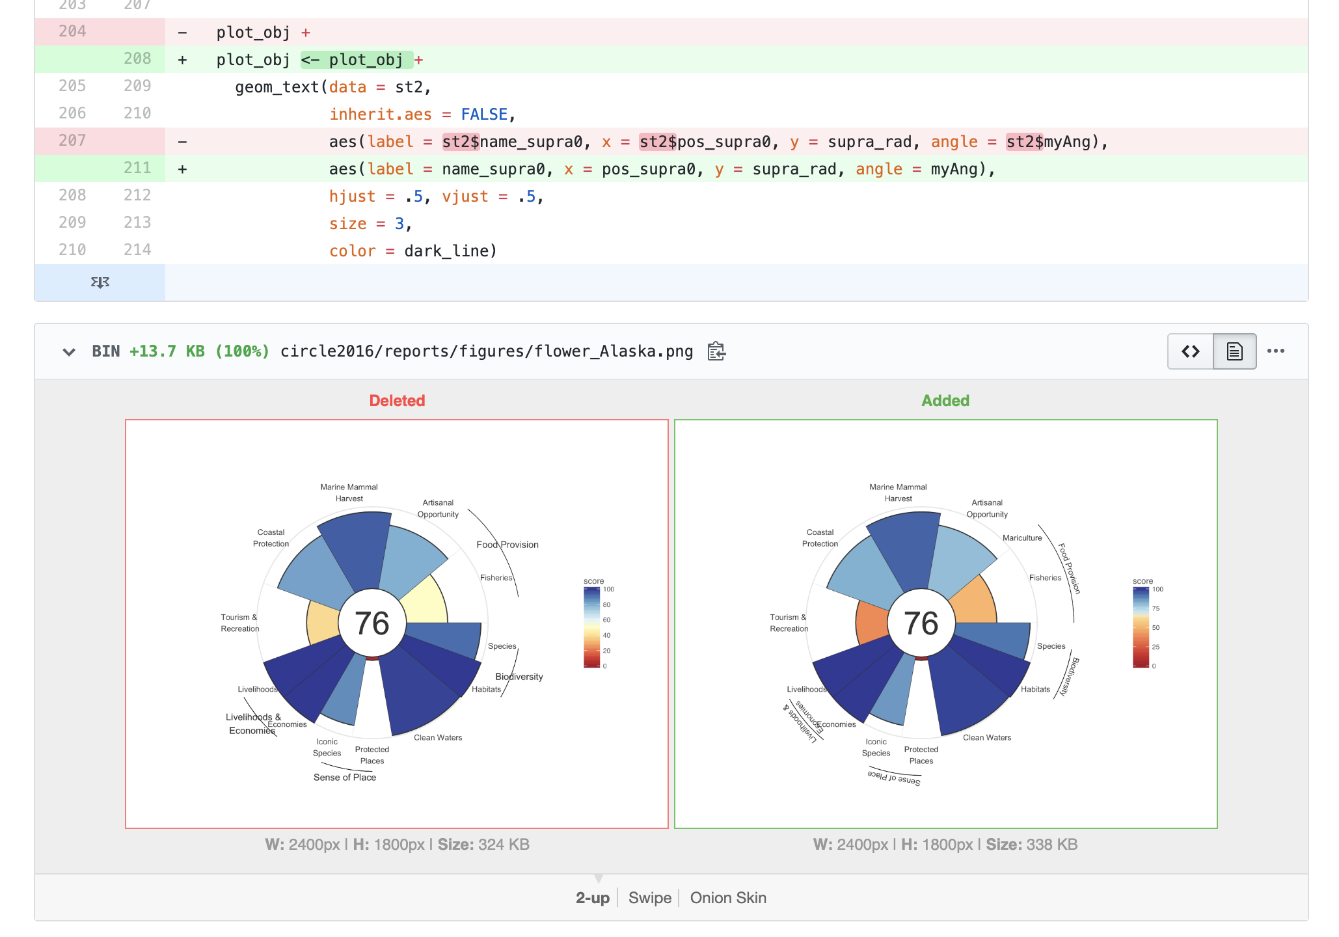Click the minus marker on deleted line 207

pos(183,142)
